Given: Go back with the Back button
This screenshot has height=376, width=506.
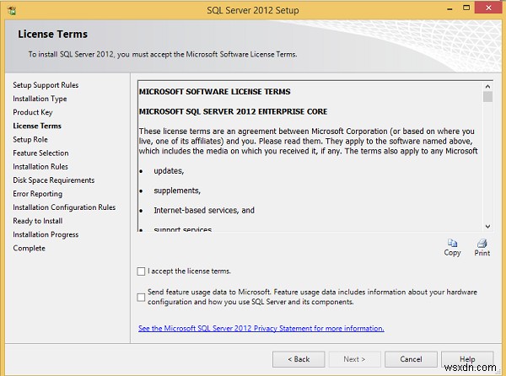Looking at the screenshot, I should (296, 358).
